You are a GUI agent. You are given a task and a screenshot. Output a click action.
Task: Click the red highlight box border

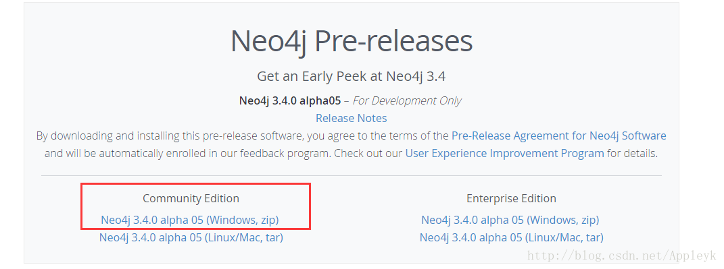click(196, 184)
